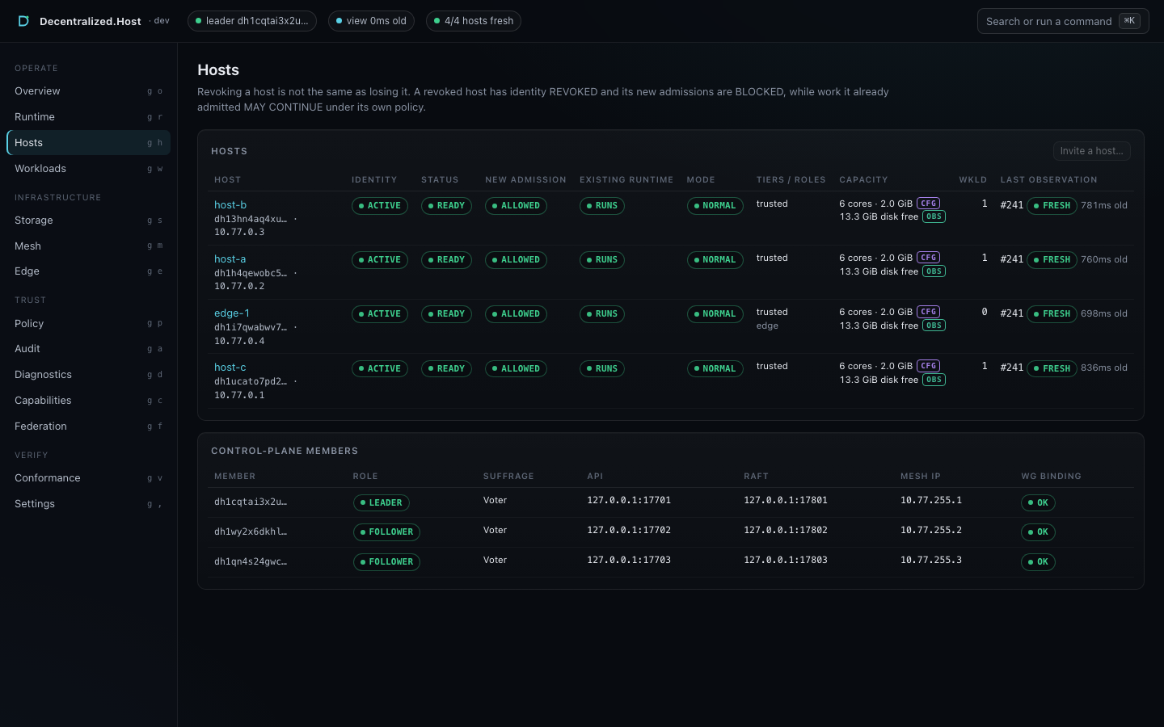Click the OBS badge in host-a row

pyautogui.click(x=934, y=271)
